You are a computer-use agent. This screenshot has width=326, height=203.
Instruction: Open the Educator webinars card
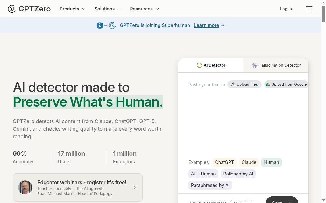click(78, 187)
